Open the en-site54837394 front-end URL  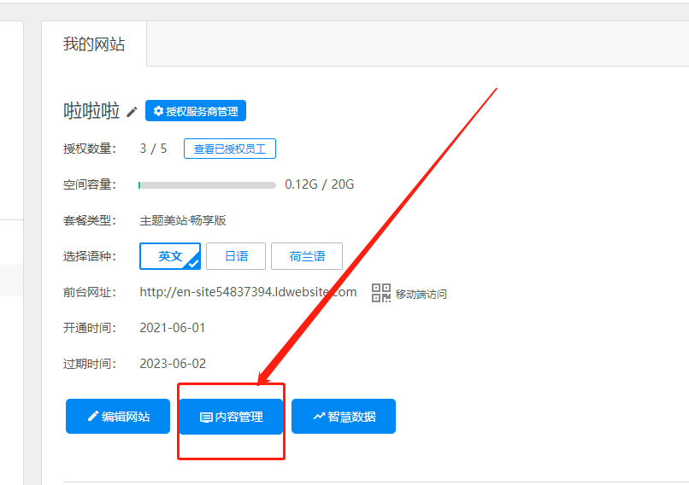[248, 292]
